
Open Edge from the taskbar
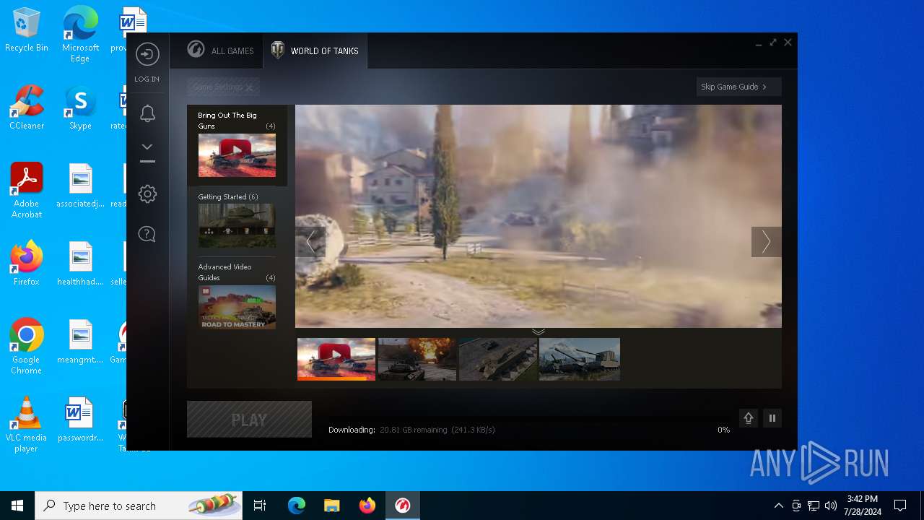coord(297,506)
